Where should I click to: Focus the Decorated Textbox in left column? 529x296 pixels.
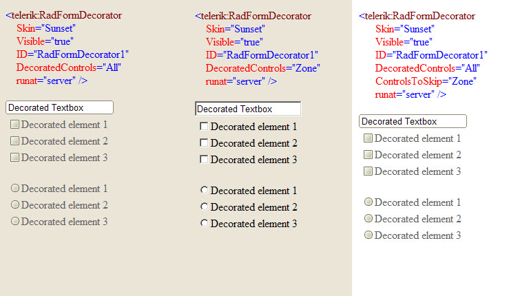click(x=59, y=107)
